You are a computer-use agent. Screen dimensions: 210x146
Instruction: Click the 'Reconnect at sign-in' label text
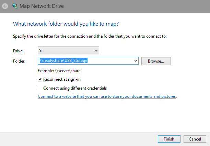[x=62, y=79]
